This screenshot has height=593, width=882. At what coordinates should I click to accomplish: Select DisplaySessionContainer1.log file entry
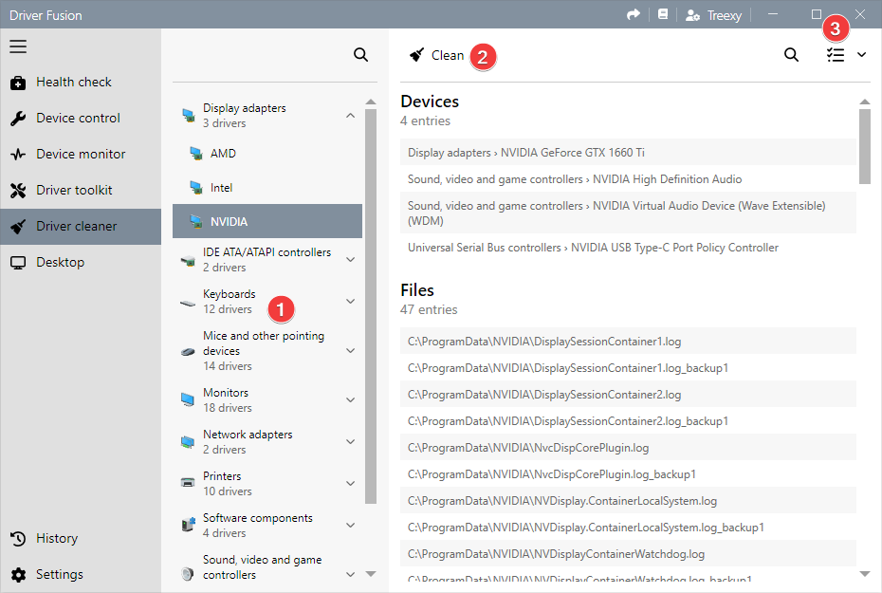[x=629, y=341]
